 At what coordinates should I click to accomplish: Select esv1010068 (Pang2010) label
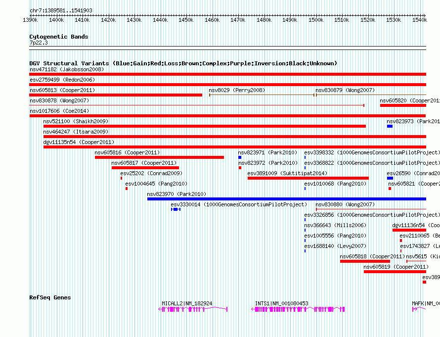pyautogui.click(x=335, y=184)
